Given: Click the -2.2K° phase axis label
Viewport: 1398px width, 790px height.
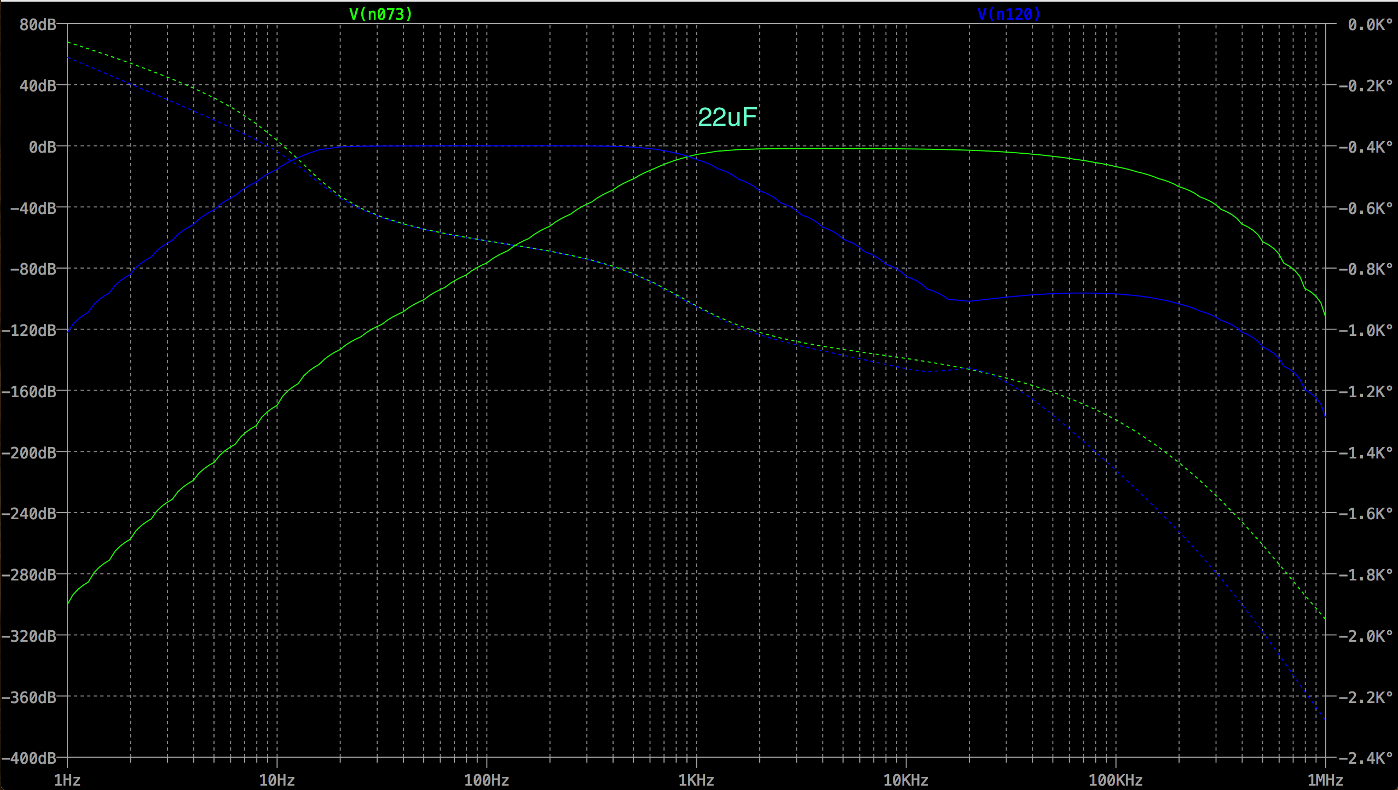Looking at the screenshot, I should (1366, 697).
